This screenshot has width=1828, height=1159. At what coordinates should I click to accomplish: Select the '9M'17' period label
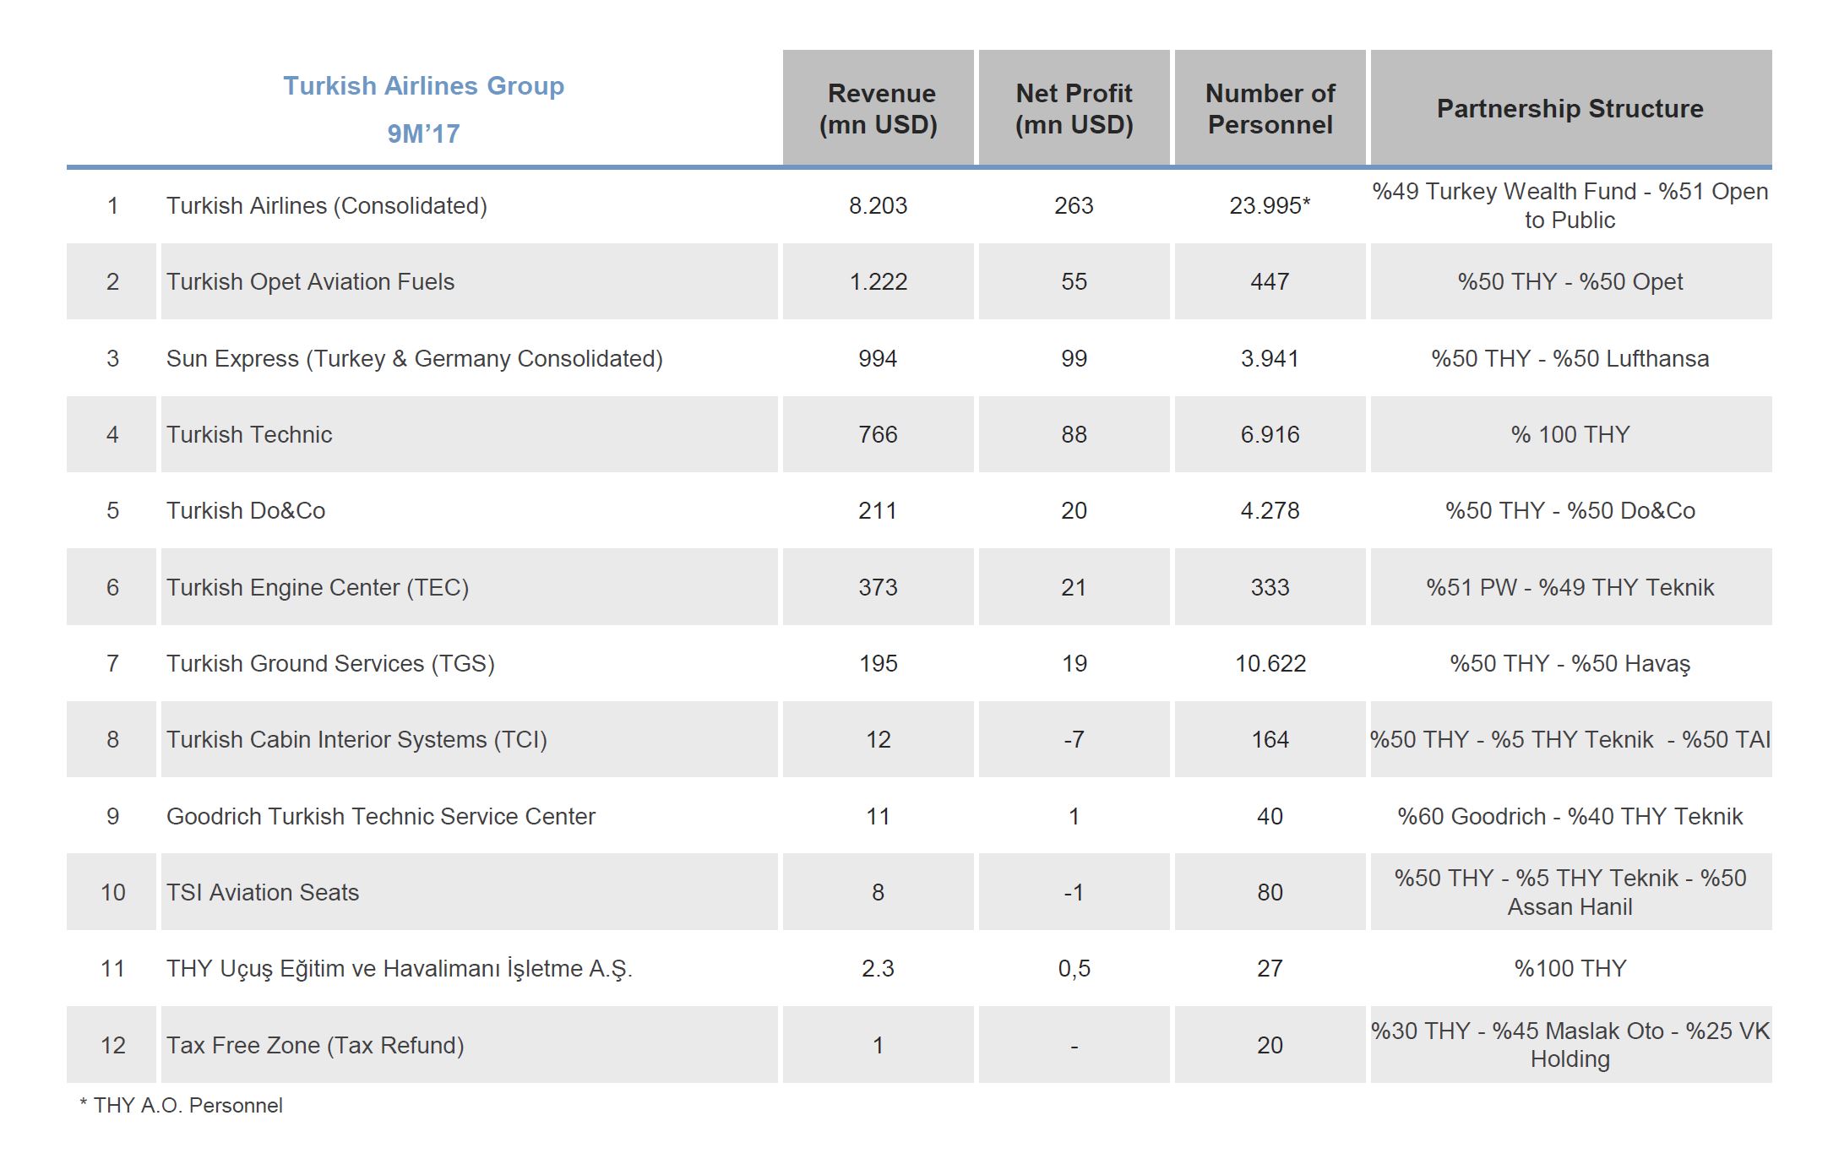click(x=423, y=133)
